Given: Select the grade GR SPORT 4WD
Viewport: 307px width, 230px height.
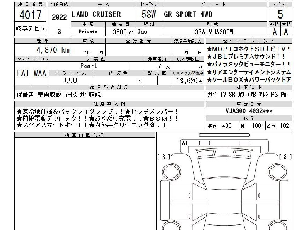Looking at the screenshot, I should (188, 14).
